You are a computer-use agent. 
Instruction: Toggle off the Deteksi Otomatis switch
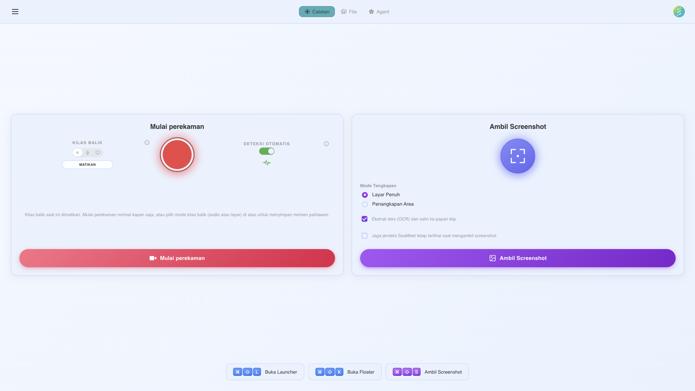click(267, 151)
